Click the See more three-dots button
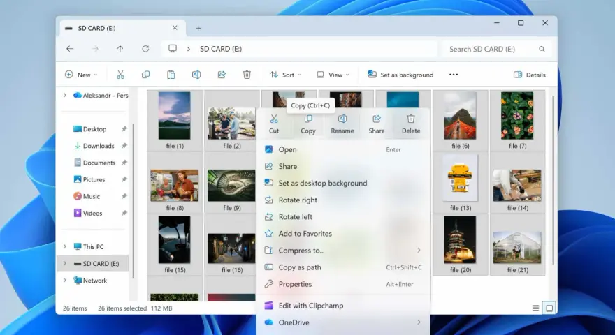615x335 pixels. click(x=454, y=75)
